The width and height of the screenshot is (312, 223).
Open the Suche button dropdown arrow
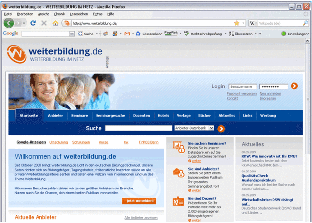point(97,34)
